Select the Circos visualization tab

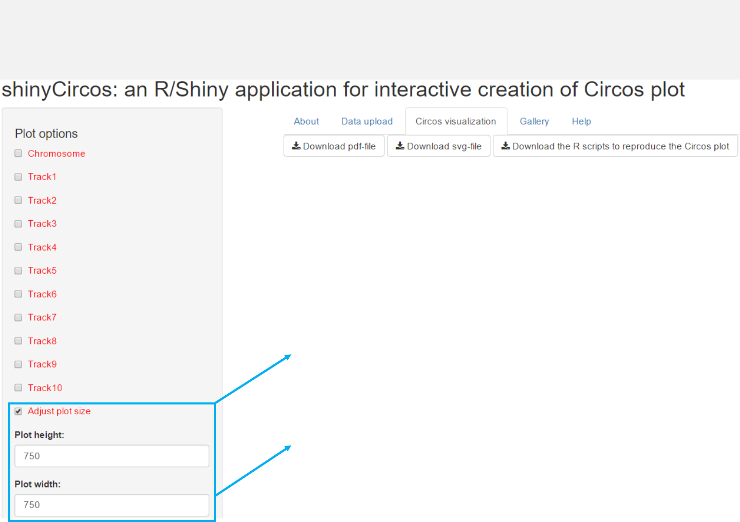pos(456,121)
